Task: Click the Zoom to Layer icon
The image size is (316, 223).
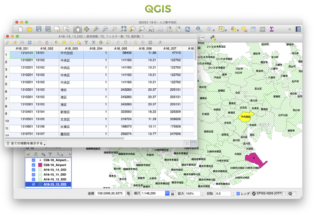Action: tap(142, 29)
